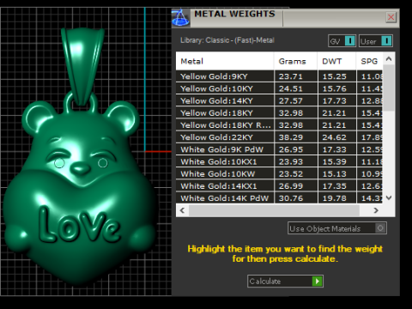Select the Yellow Gold:14KY row

[279, 100]
